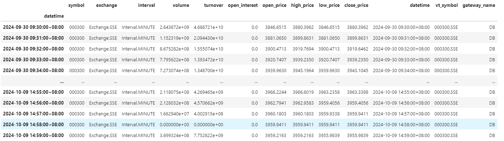Click volume value 7.795622e+08

coord(174,60)
